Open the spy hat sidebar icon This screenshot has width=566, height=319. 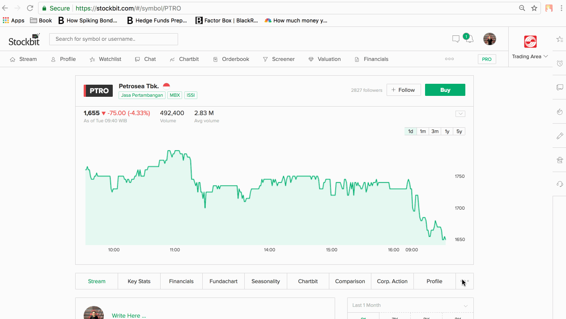tap(560, 160)
